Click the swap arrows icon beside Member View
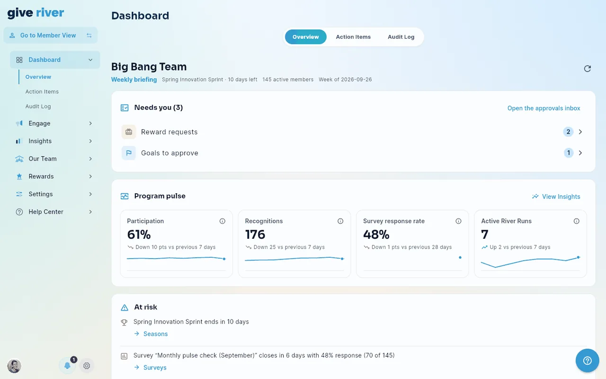This screenshot has width=606, height=379. [89, 36]
